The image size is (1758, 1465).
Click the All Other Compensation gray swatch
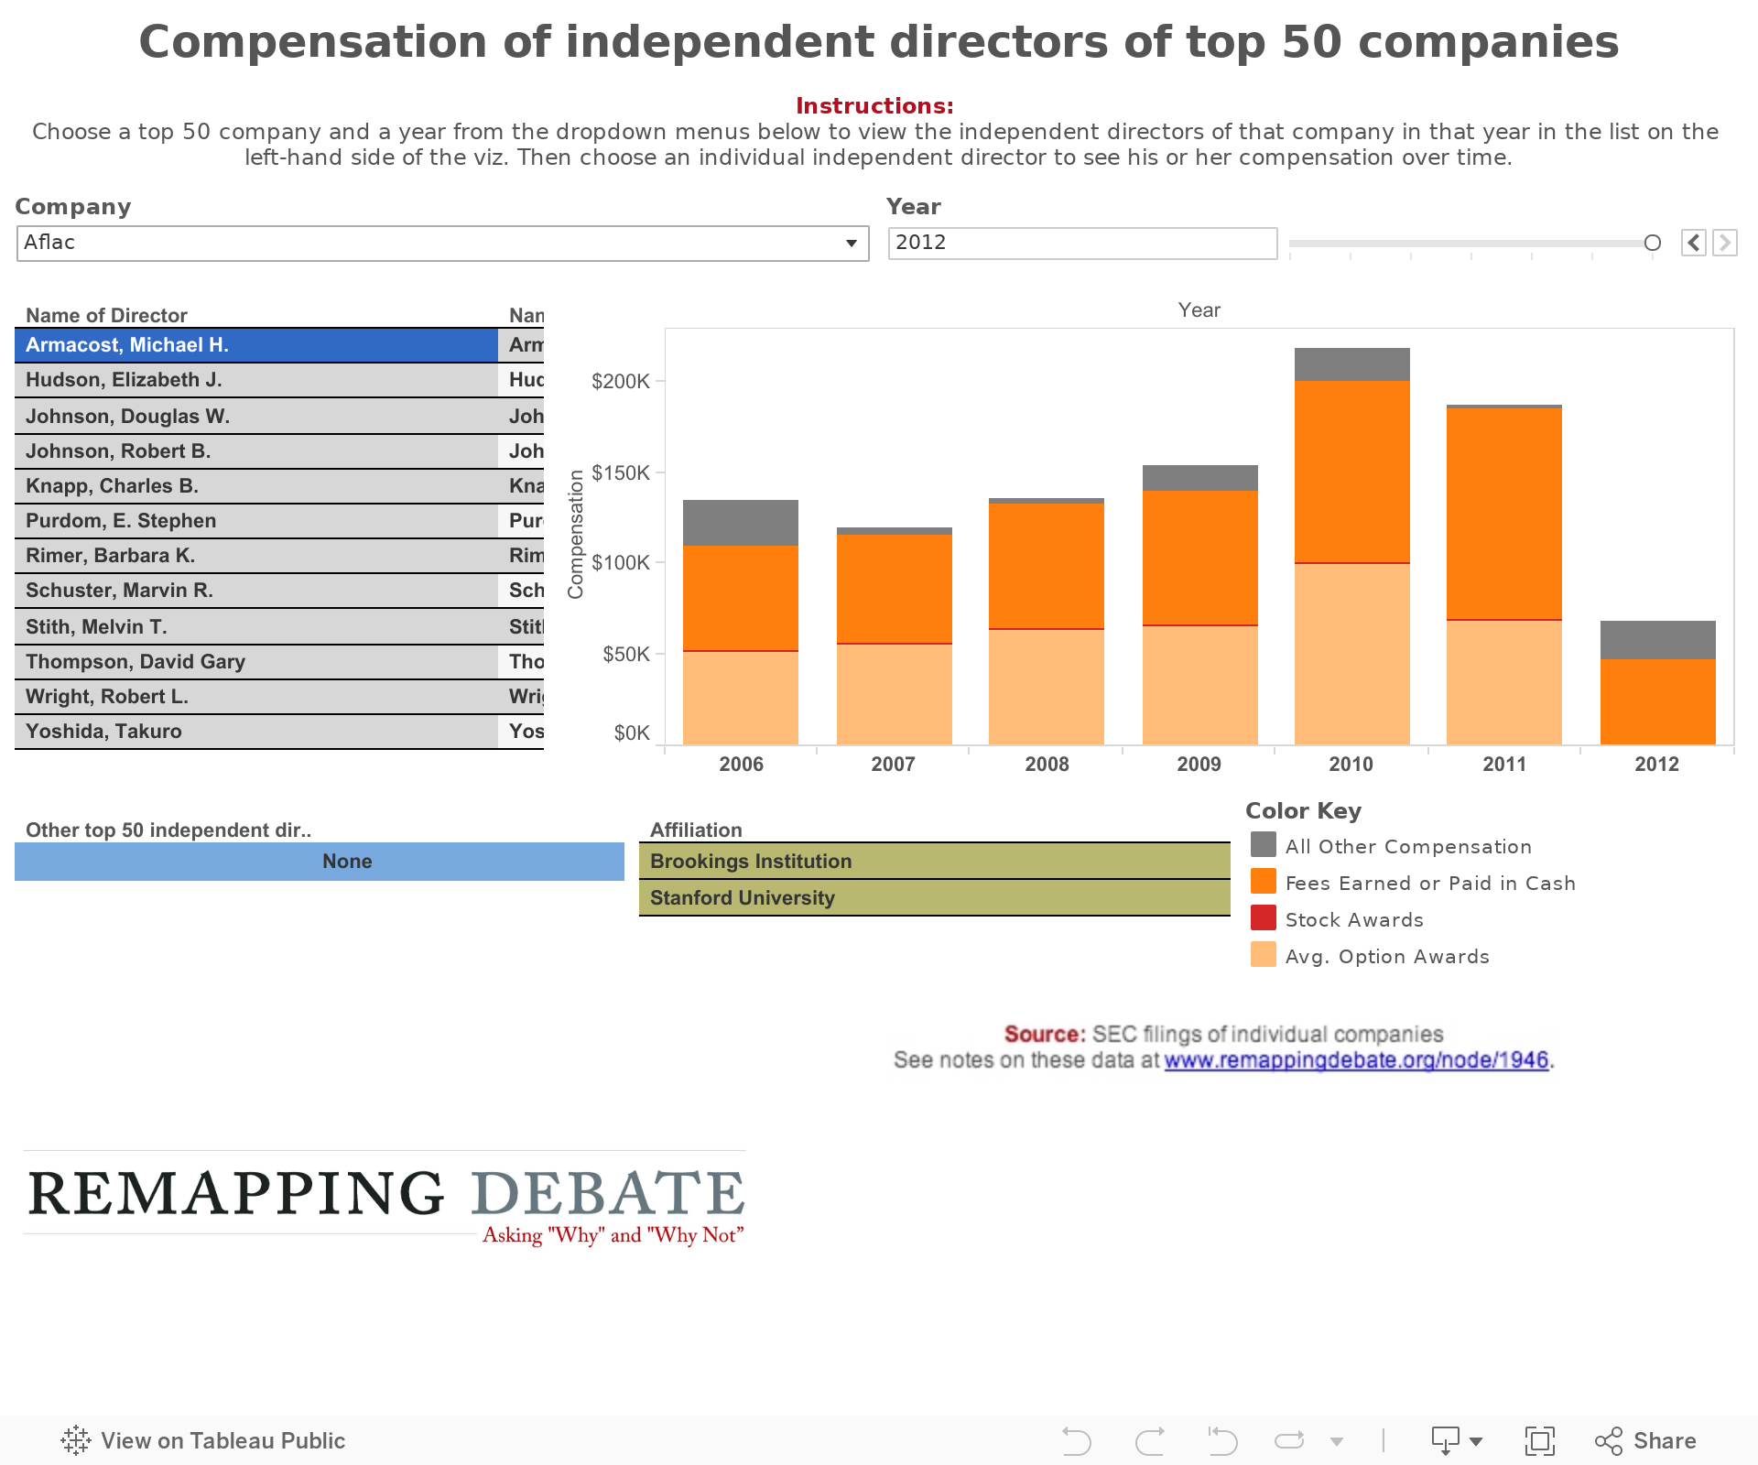point(1264,844)
